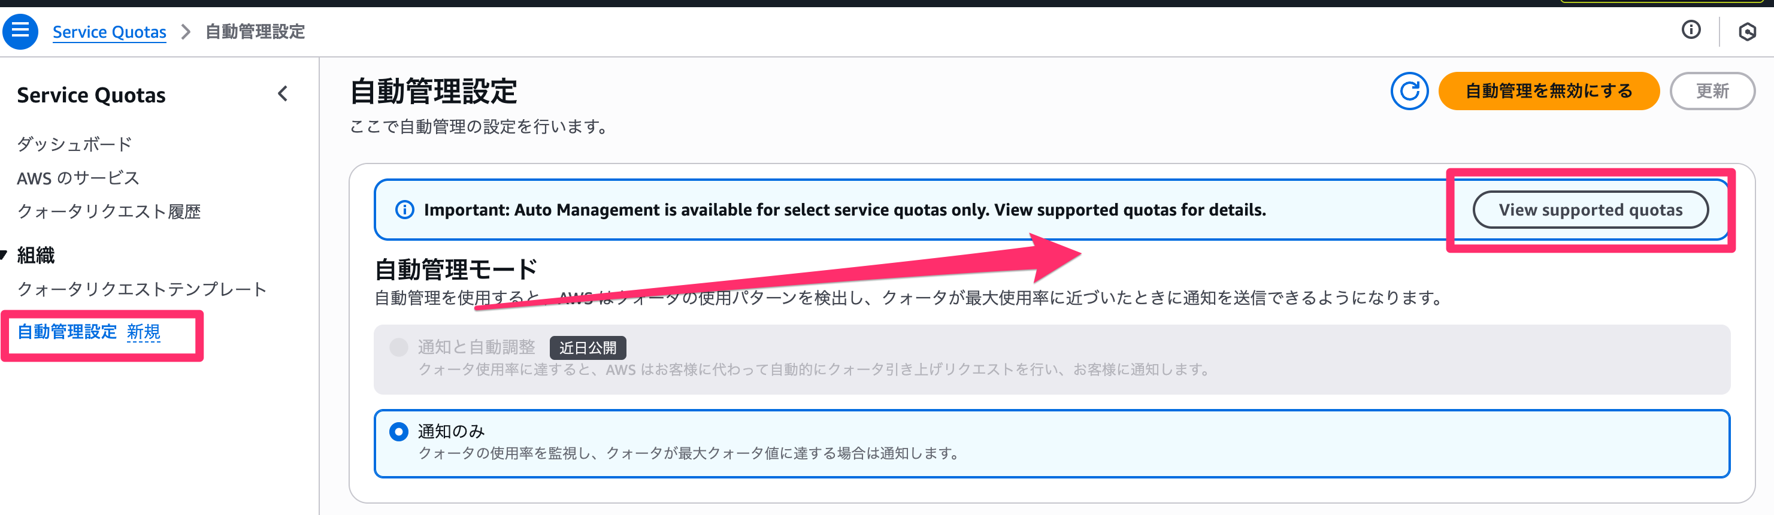Select the 通知と自動調整 radio button
The height and width of the screenshot is (515, 1774).
point(399,347)
